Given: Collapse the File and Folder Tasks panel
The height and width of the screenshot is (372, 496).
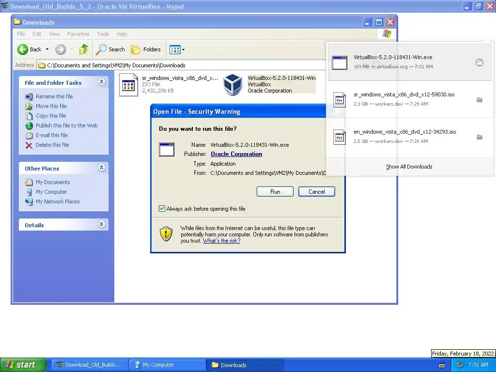Looking at the screenshot, I should coord(101,82).
